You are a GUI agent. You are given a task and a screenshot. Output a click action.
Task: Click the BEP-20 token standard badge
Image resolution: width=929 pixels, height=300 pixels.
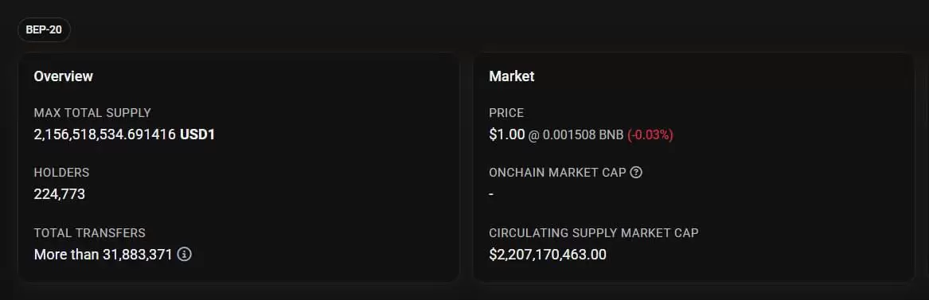(44, 29)
